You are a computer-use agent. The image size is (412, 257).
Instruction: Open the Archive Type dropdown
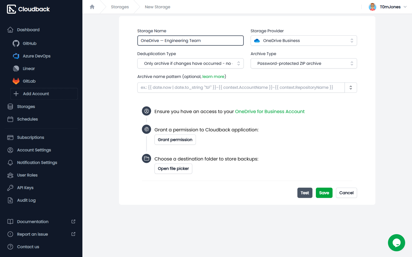(304, 63)
